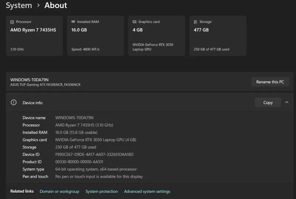
Task: Click NVIDIA GeForce RTX 3050 Laptop GPU card text
Action: click(x=153, y=47)
